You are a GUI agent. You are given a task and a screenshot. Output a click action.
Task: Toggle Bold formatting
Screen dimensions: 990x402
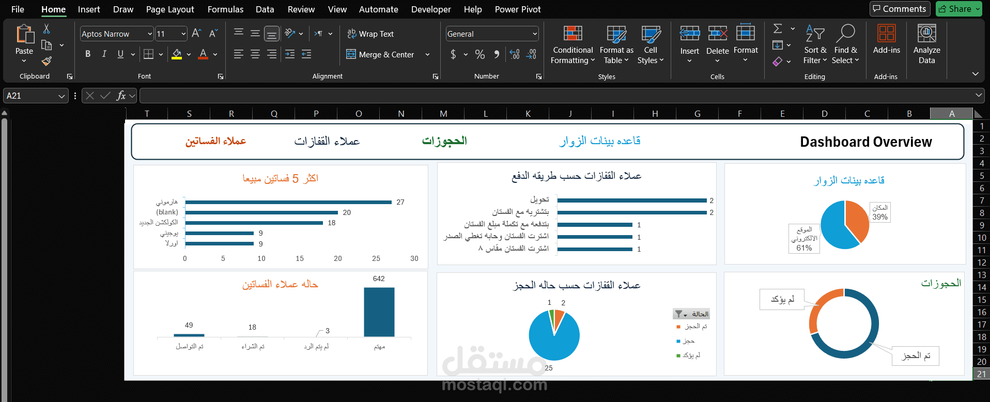(x=88, y=54)
